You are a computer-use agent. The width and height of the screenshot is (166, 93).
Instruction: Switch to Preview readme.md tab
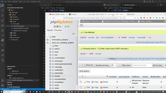(x=112, y=5)
